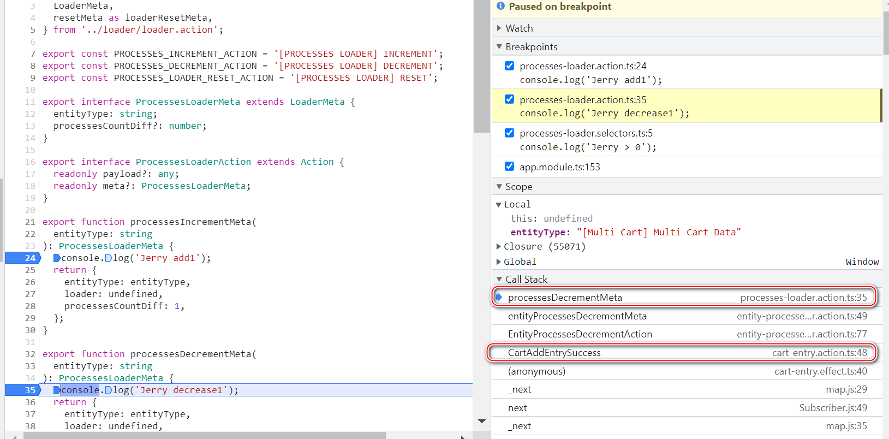889x439 pixels.
Task: Open breakpoint code console.log('Jerry add1')
Action: 590,80
